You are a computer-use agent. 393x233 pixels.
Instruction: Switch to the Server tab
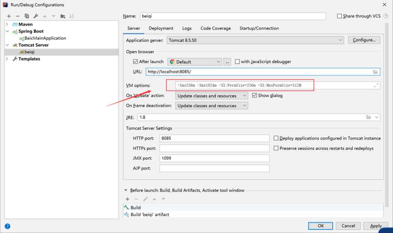(134, 28)
